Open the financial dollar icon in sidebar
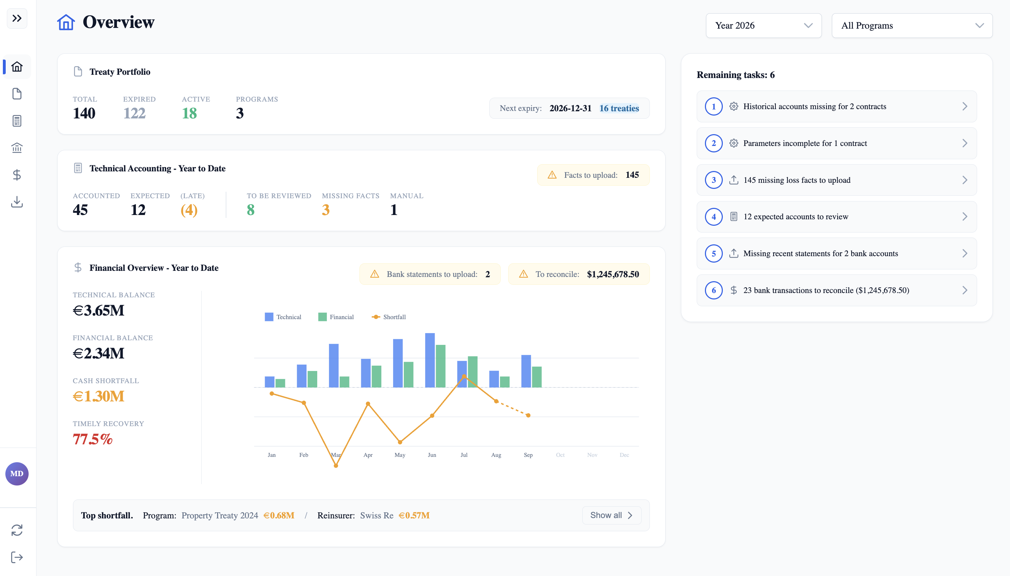Viewport: 1010px width, 576px height. click(16, 175)
